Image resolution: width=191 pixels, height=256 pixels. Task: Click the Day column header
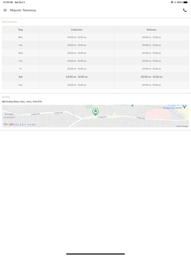pos(21,30)
